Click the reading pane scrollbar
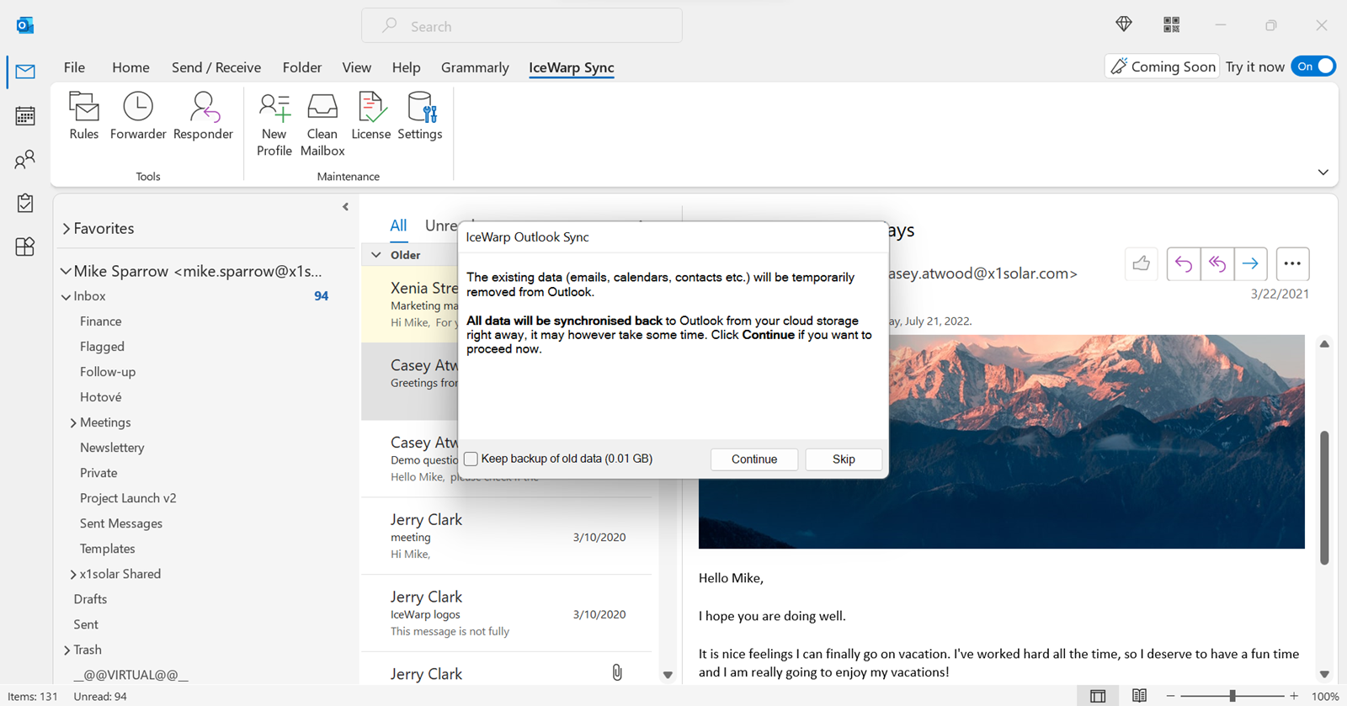The width and height of the screenshot is (1347, 706). coord(1324,498)
